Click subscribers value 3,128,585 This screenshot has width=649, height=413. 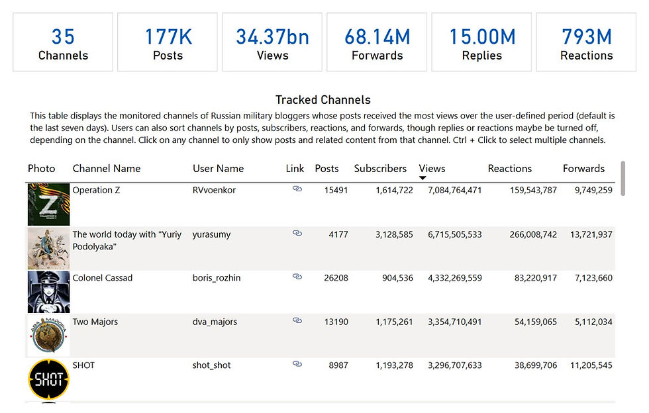[x=395, y=235]
